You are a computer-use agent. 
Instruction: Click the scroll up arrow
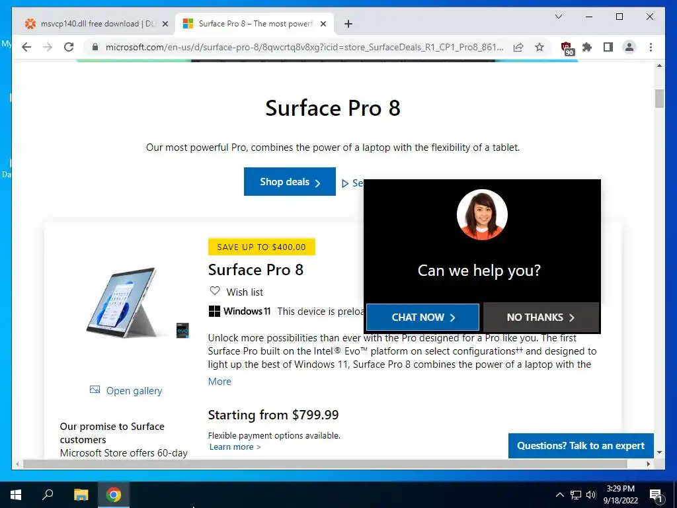tap(659, 66)
